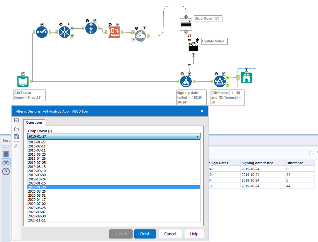
Task: Click the ABCD.xlsx Query annotation
Action: tap(30, 95)
